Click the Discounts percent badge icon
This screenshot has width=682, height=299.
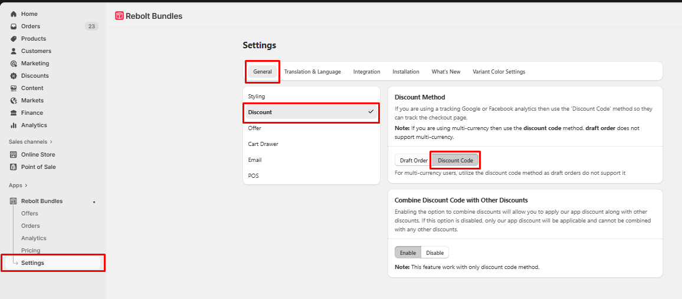[14, 75]
